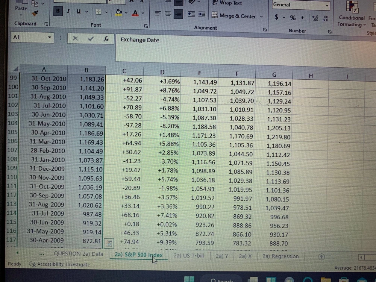Center text horizontally

[168, 14]
